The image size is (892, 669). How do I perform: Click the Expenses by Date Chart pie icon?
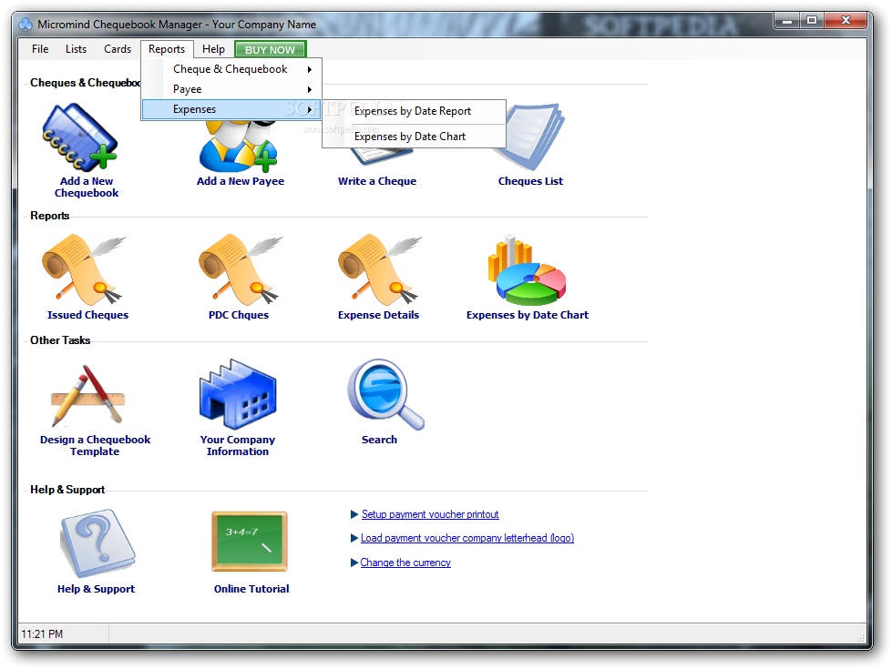[x=527, y=270]
